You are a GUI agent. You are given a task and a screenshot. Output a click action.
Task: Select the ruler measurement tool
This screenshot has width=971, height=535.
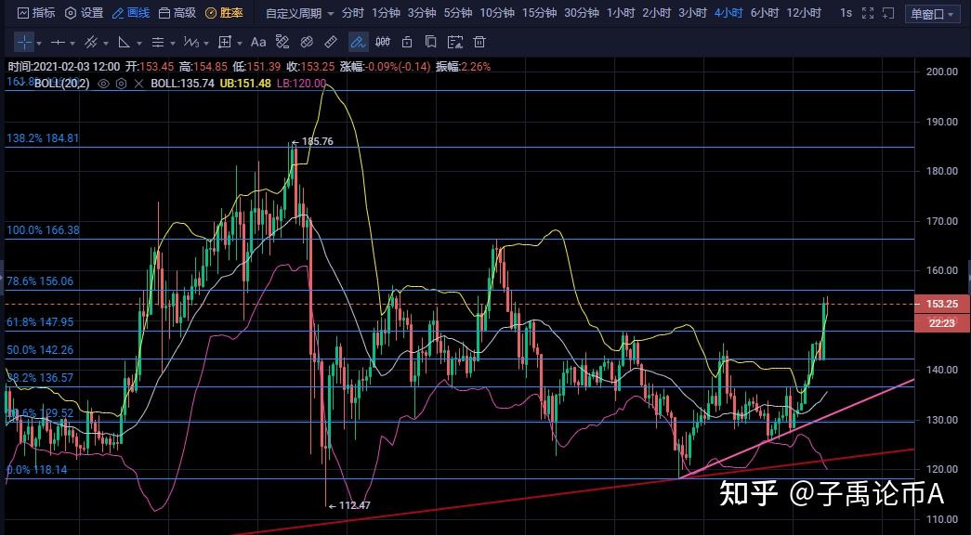pyautogui.click(x=330, y=42)
